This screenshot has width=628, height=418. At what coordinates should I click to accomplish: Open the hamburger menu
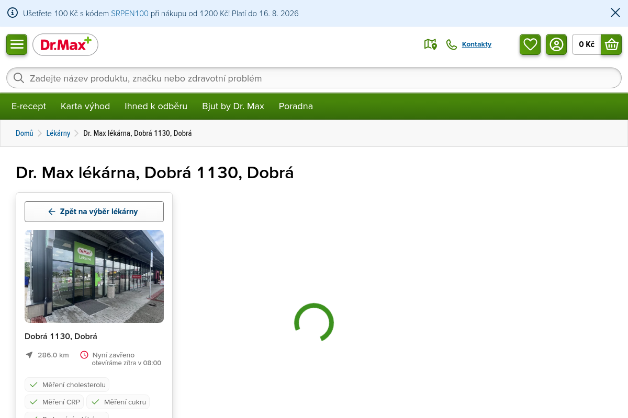17,44
